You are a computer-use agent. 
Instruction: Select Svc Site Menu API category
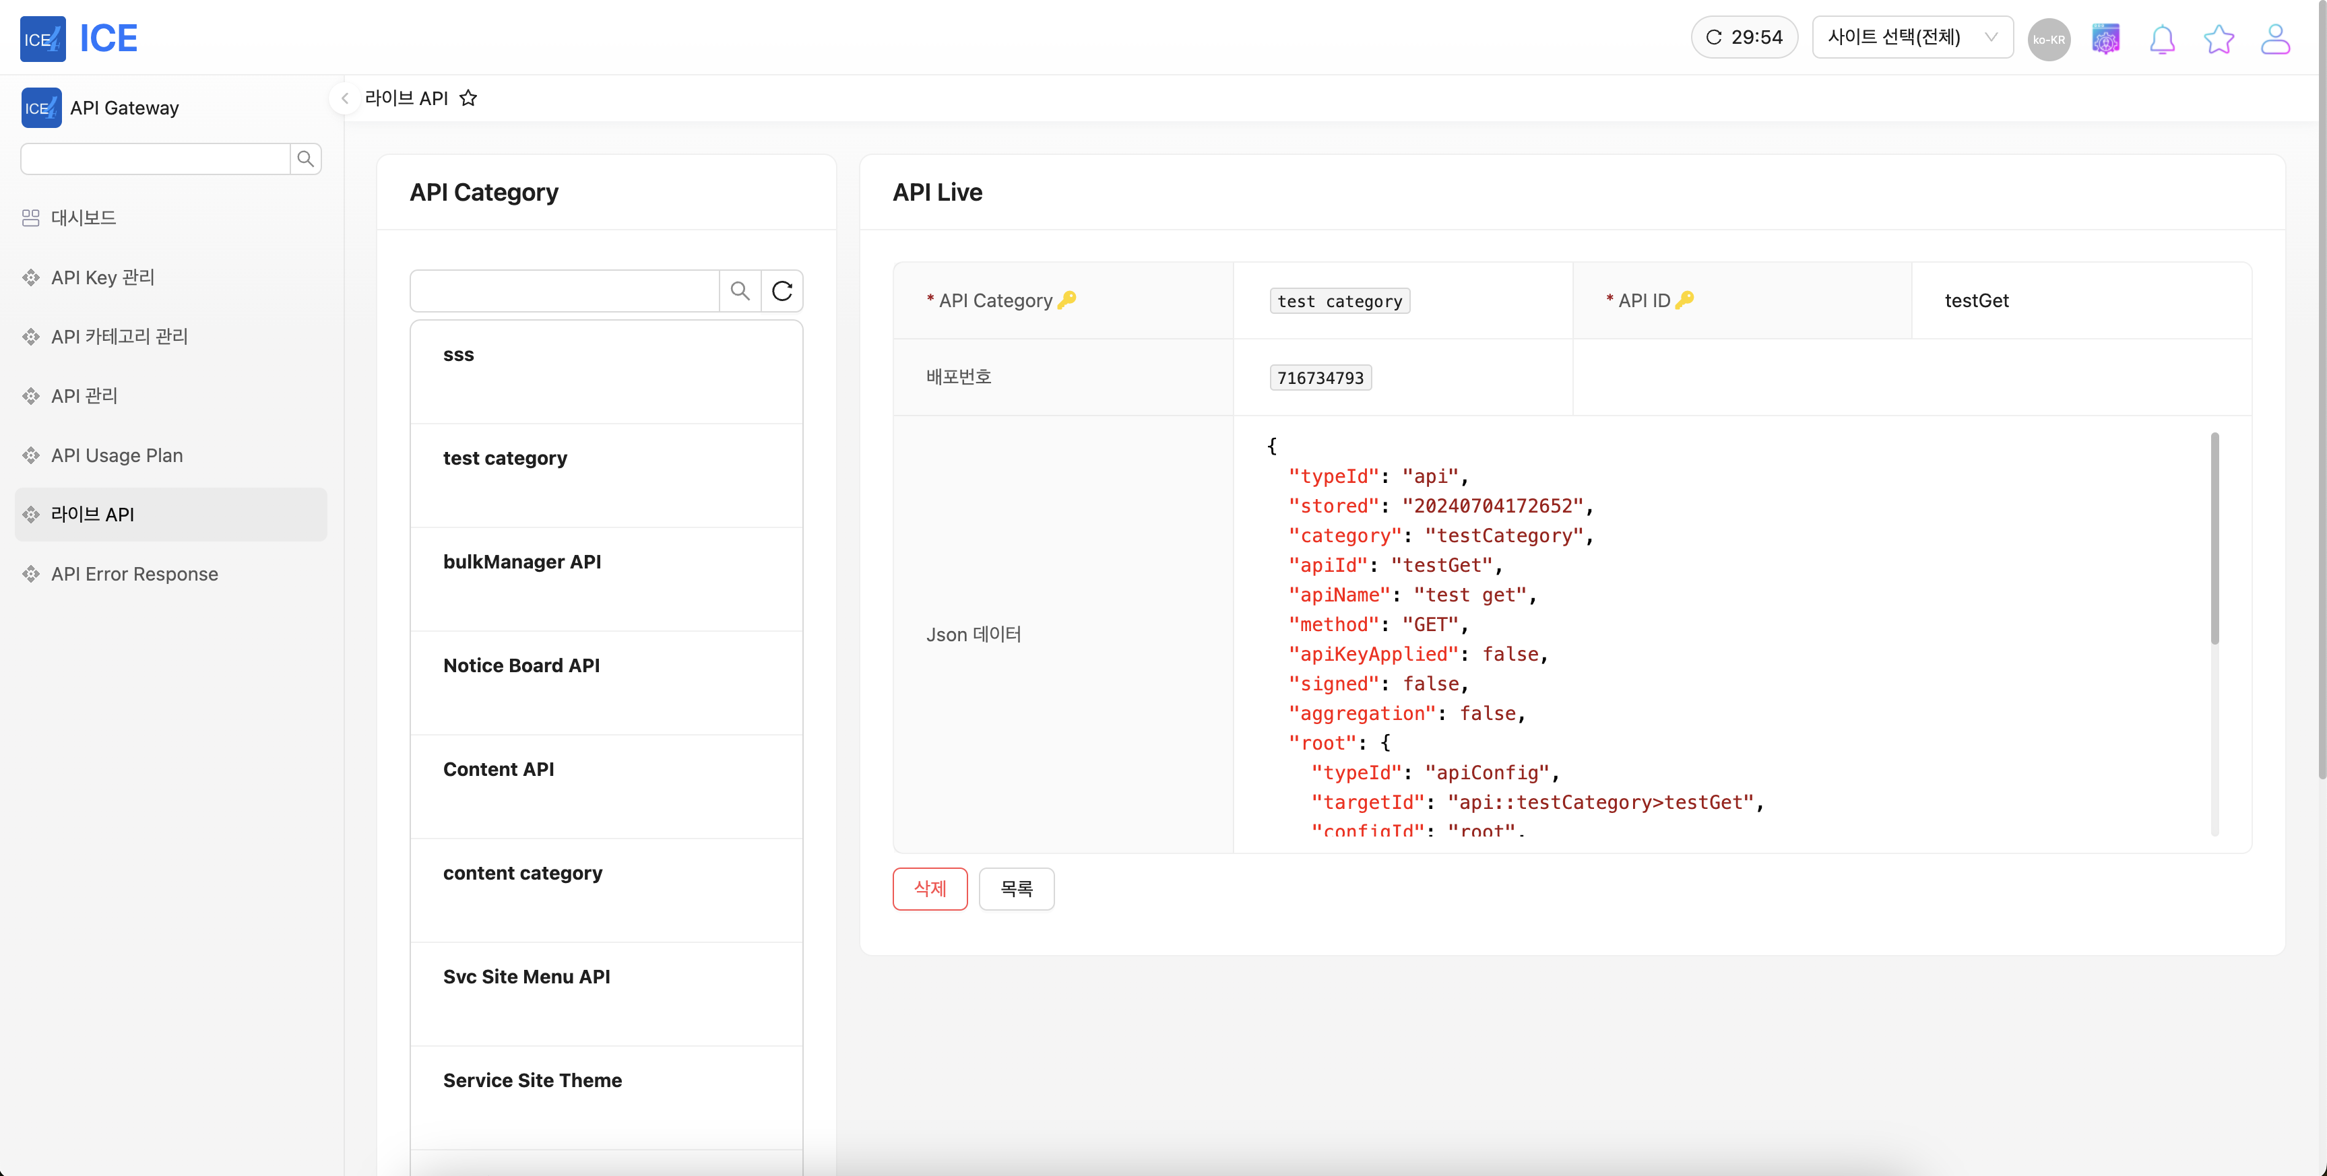(x=606, y=995)
